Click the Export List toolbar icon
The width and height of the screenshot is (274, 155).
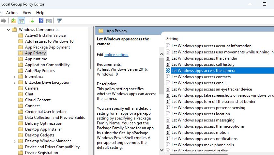click(31, 21)
